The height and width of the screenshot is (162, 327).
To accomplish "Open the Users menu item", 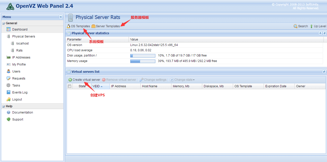I will [16, 71].
